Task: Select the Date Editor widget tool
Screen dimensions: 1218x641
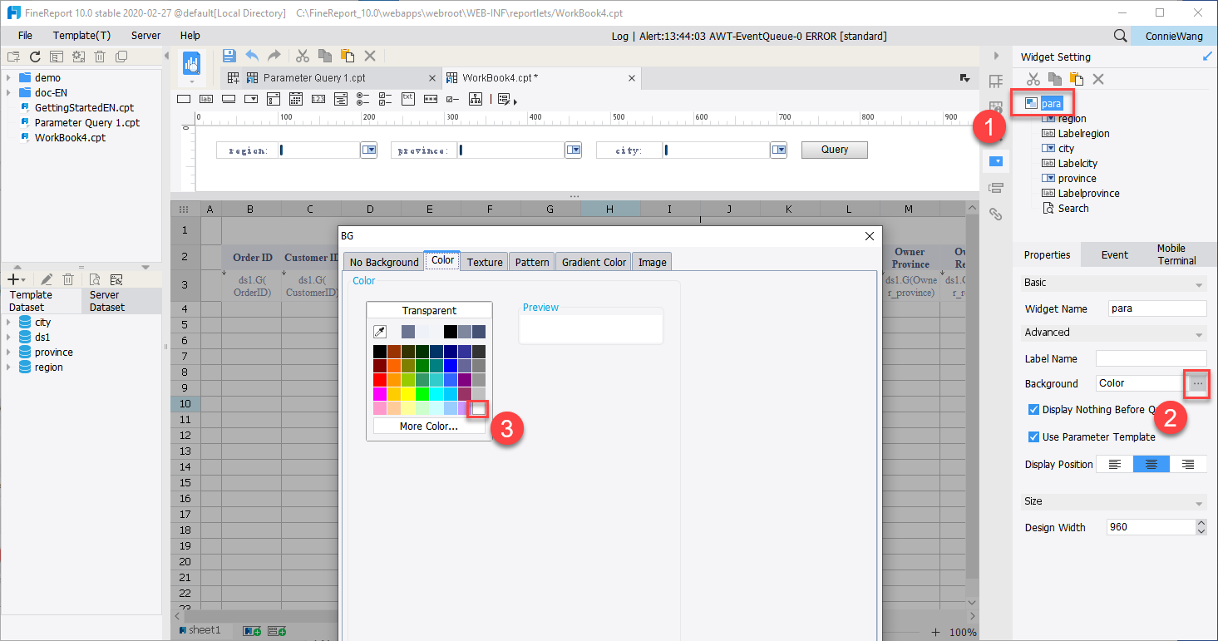Action: (295, 98)
